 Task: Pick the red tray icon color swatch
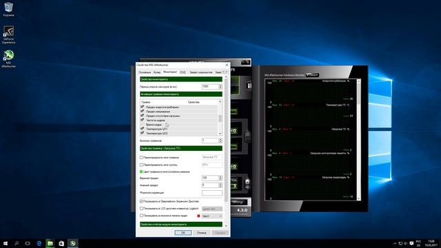coord(198,216)
